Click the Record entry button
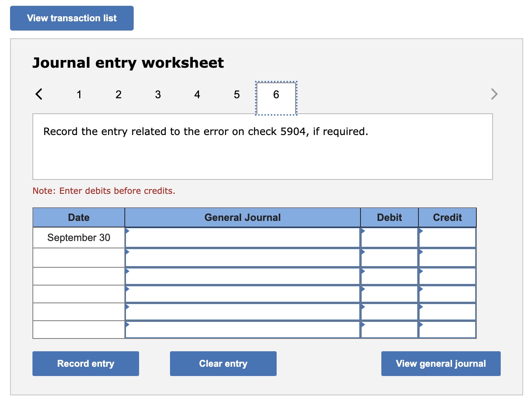527x400 pixels. (x=86, y=363)
